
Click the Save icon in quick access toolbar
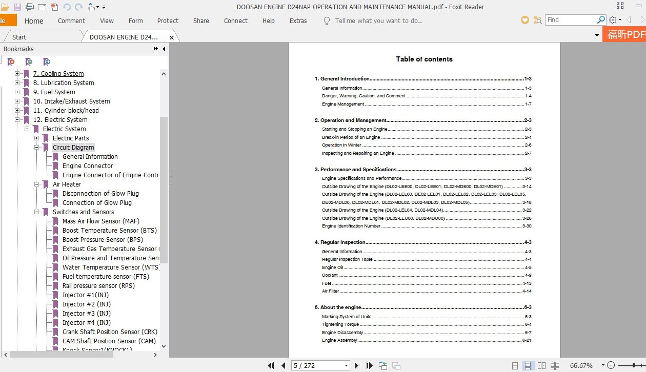coord(17,7)
